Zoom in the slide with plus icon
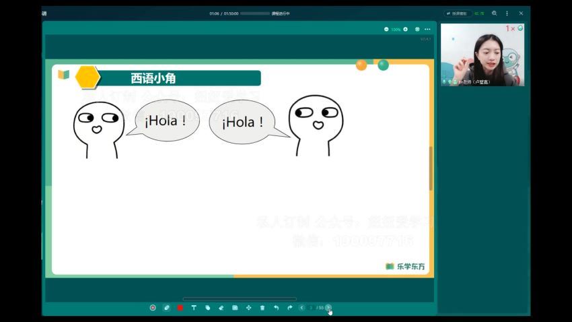Viewport: 572px width, 322px height. [405, 29]
